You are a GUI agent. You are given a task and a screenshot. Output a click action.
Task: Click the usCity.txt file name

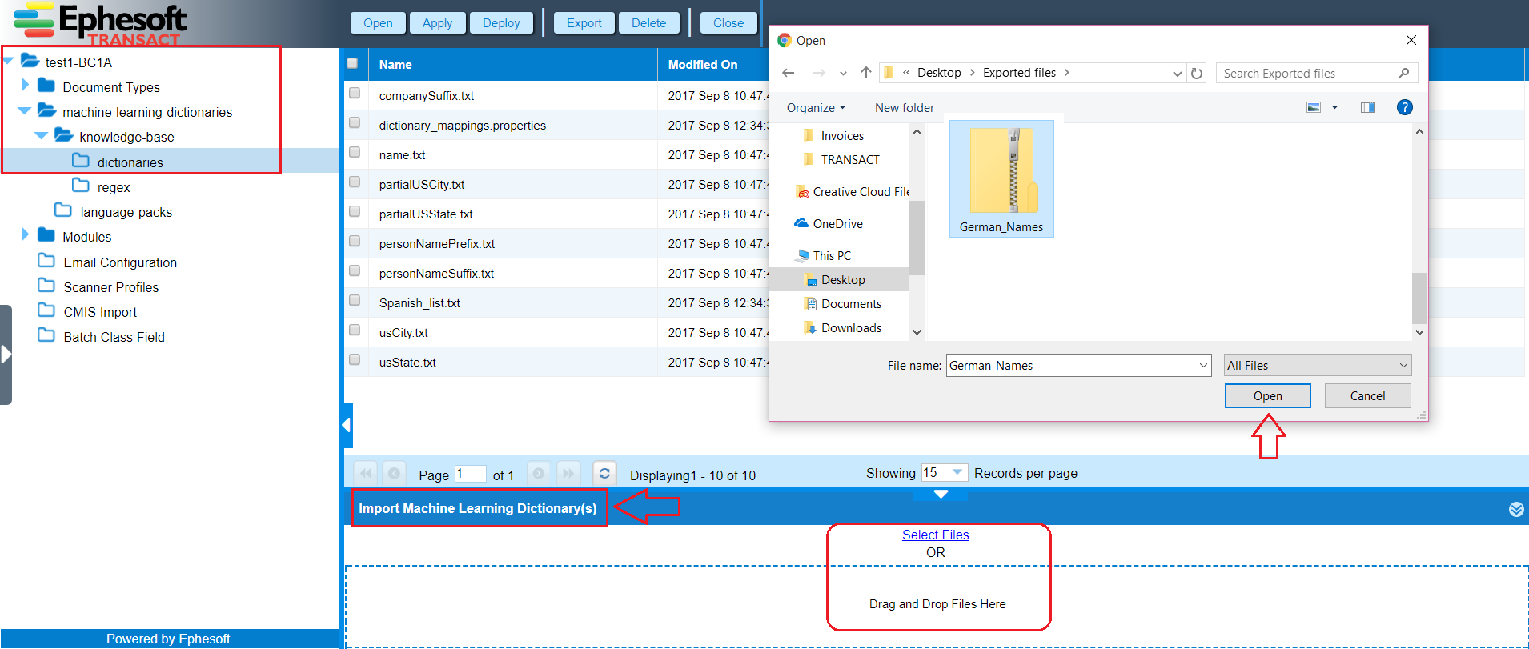pyautogui.click(x=403, y=333)
